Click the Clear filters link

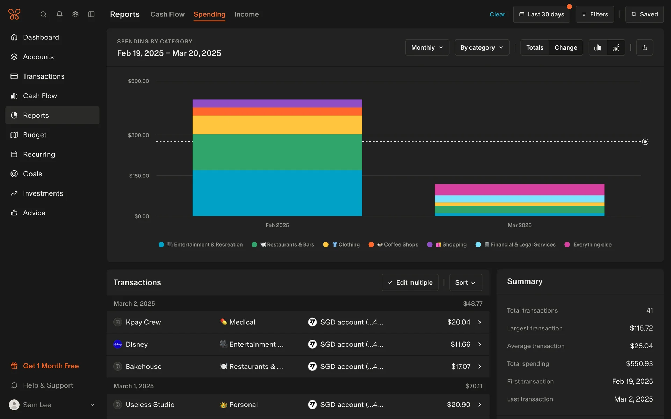[x=497, y=14]
